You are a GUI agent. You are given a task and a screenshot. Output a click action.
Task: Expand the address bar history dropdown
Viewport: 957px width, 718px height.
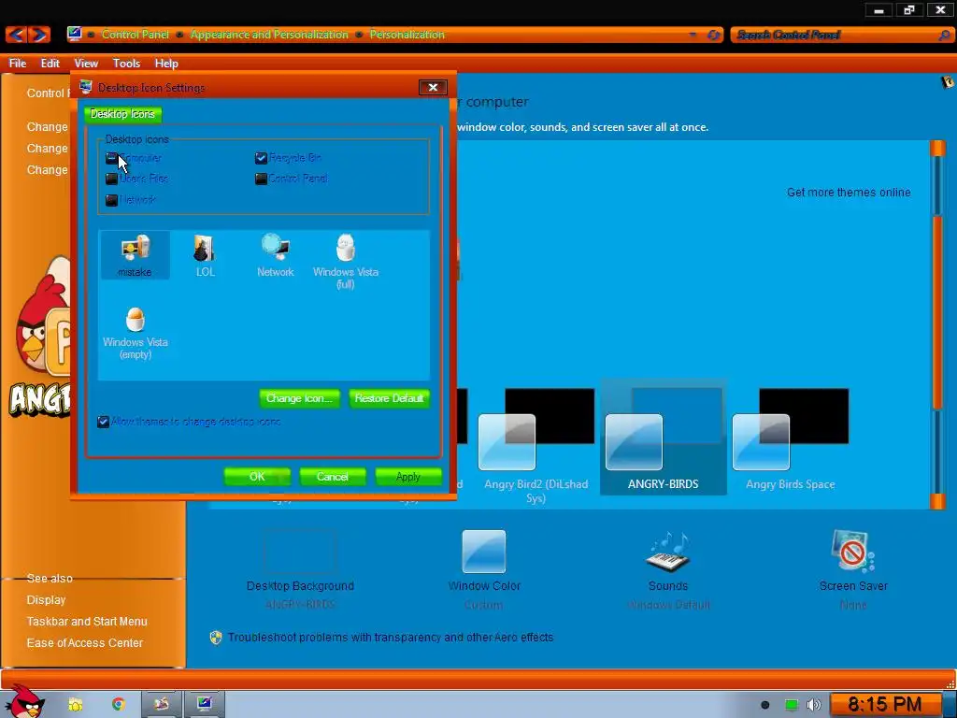693,35
